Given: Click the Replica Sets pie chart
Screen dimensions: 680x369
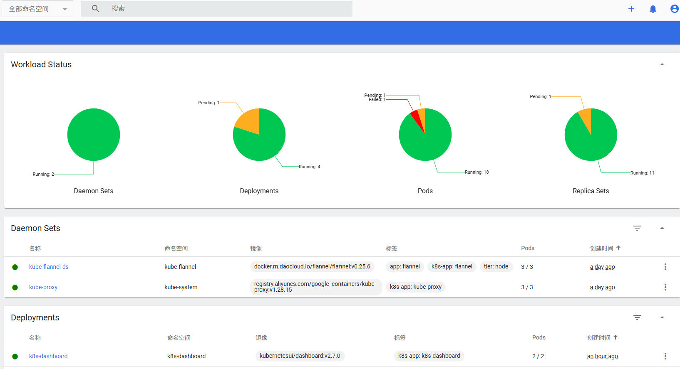Looking at the screenshot, I should point(591,135).
